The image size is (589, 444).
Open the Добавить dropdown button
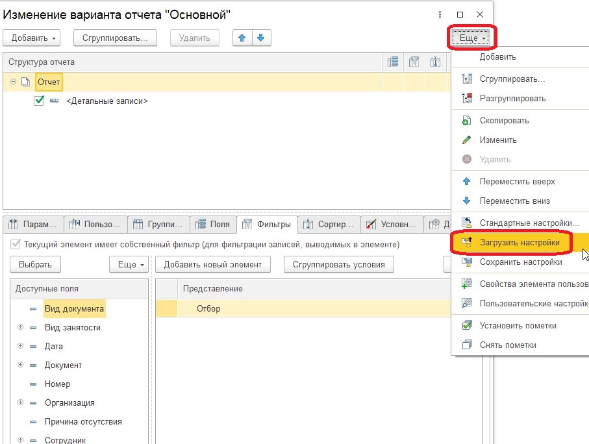[32, 38]
